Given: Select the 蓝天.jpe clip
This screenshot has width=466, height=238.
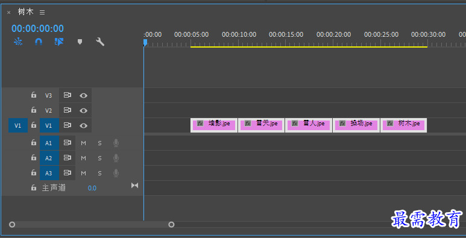Looking at the screenshot, I should coord(262,125).
